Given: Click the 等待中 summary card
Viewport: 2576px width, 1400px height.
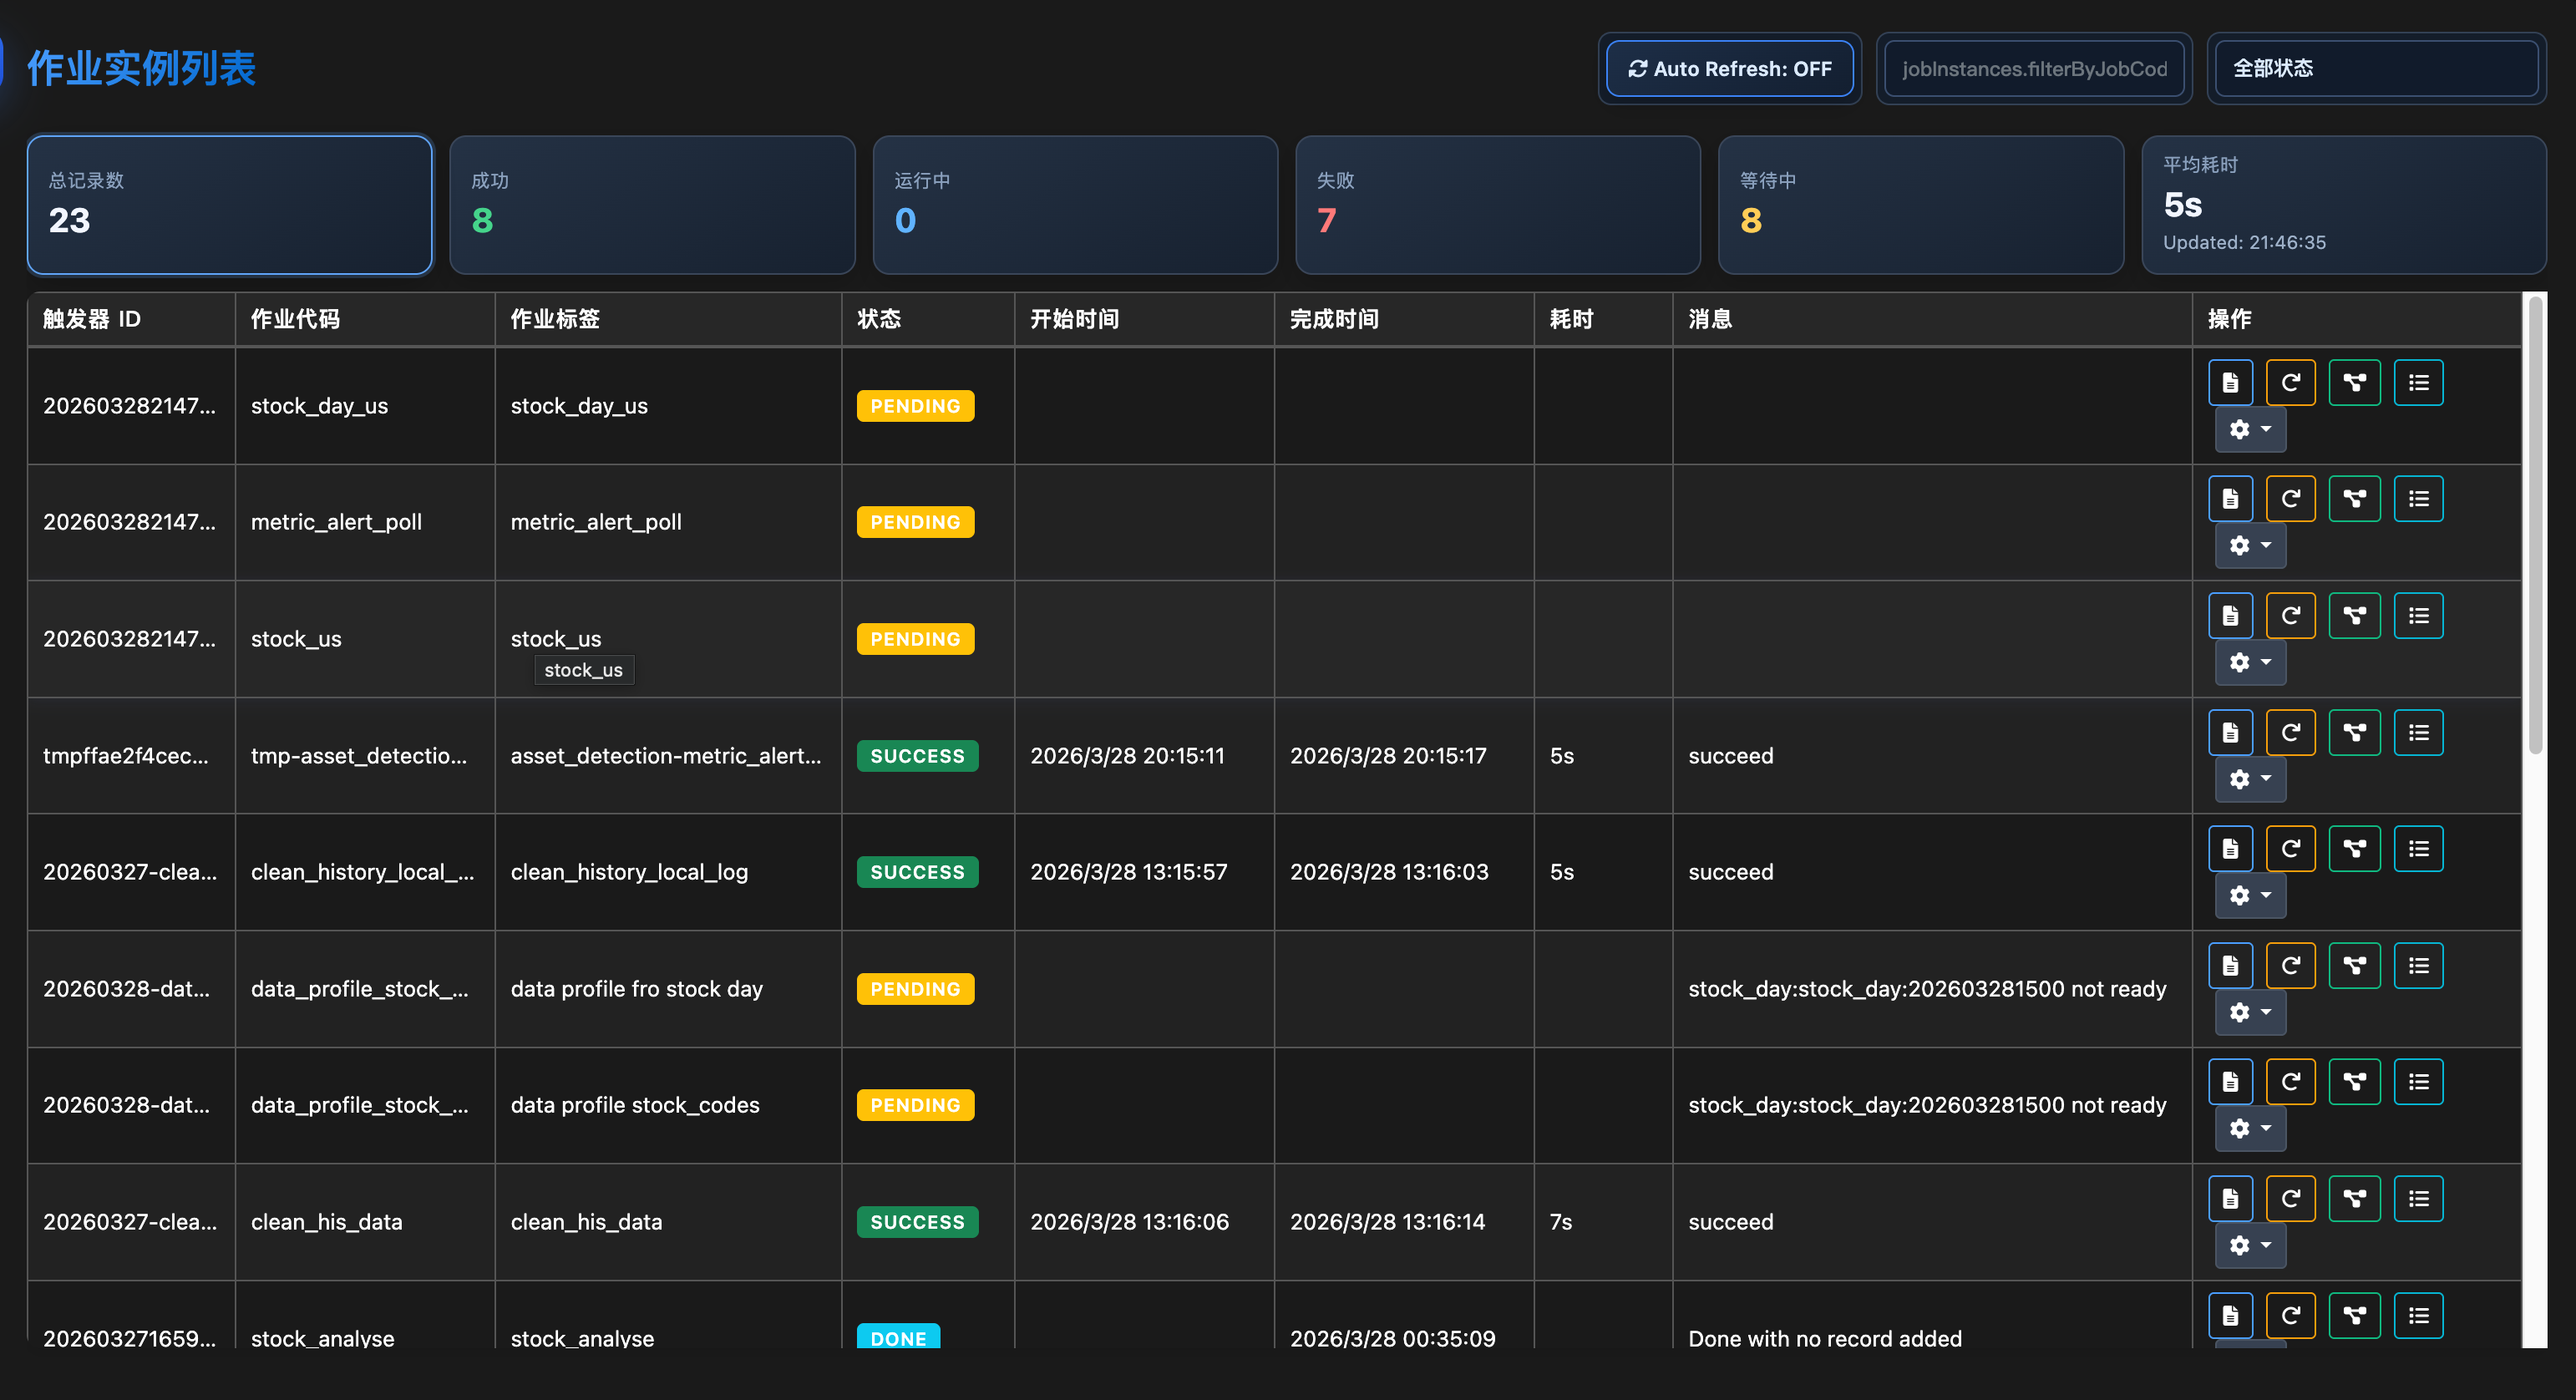Looking at the screenshot, I should pyautogui.click(x=1920, y=205).
